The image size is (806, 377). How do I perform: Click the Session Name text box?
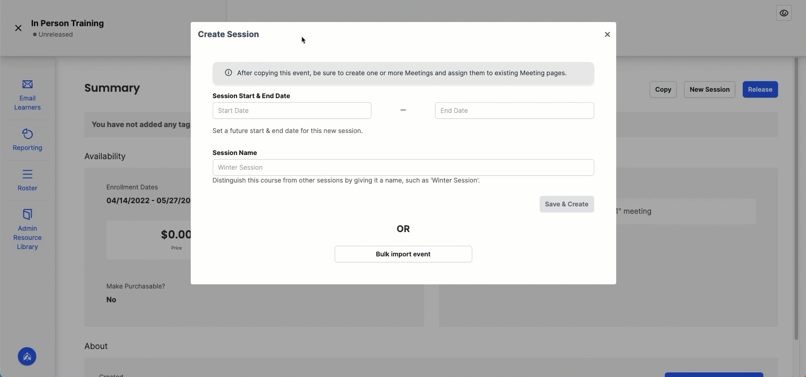pos(403,167)
